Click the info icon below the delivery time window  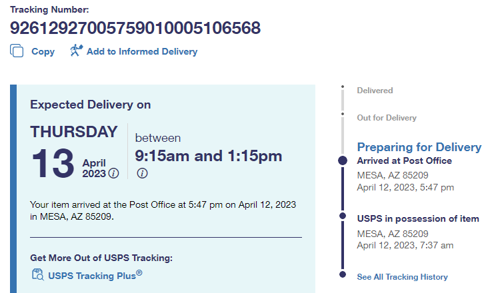(x=142, y=173)
